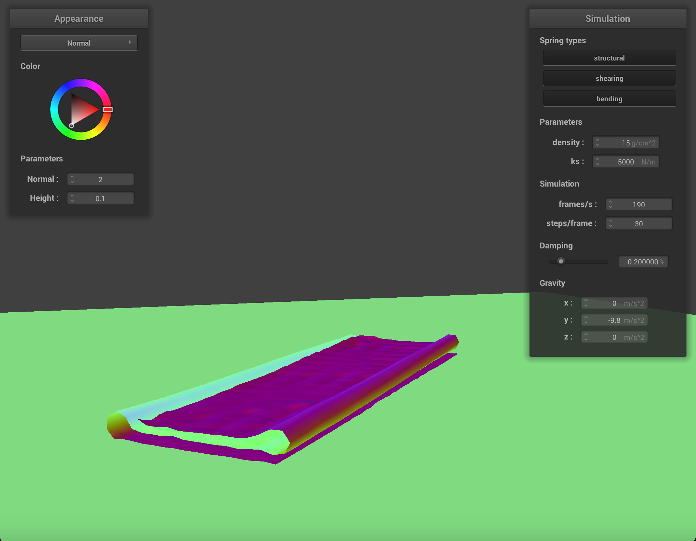Click the steps/frame stepper arrows

(x=610, y=224)
